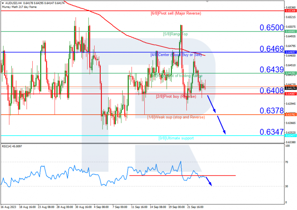Click the RSI 100 scale value
This screenshot has width=297, height=210.
click(288, 146)
